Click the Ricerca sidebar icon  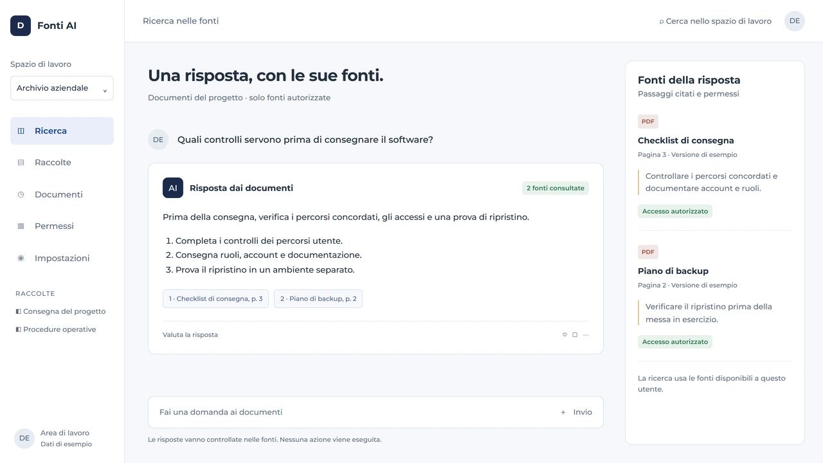click(x=21, y=131)
